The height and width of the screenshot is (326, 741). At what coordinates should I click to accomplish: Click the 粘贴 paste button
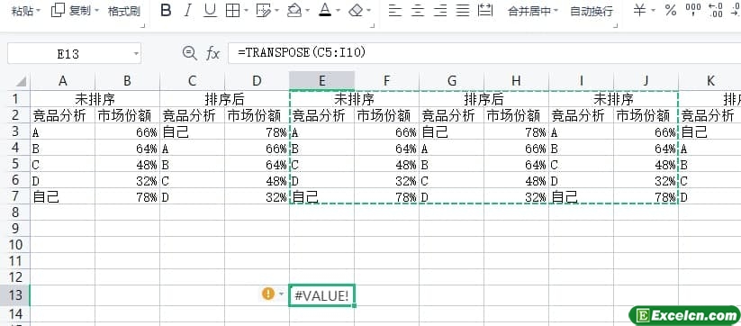tap(23, 11)
